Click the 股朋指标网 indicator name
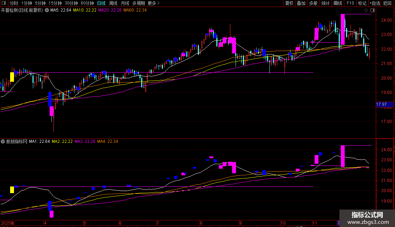This screenshot has height=227, width=395. click(17, 141)
